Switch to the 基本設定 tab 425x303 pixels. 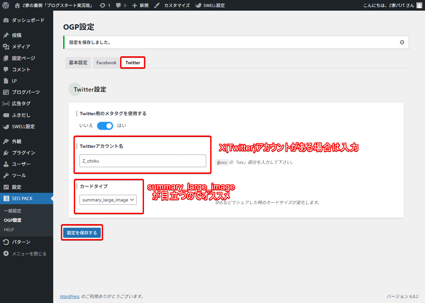(x=78, y=63)
